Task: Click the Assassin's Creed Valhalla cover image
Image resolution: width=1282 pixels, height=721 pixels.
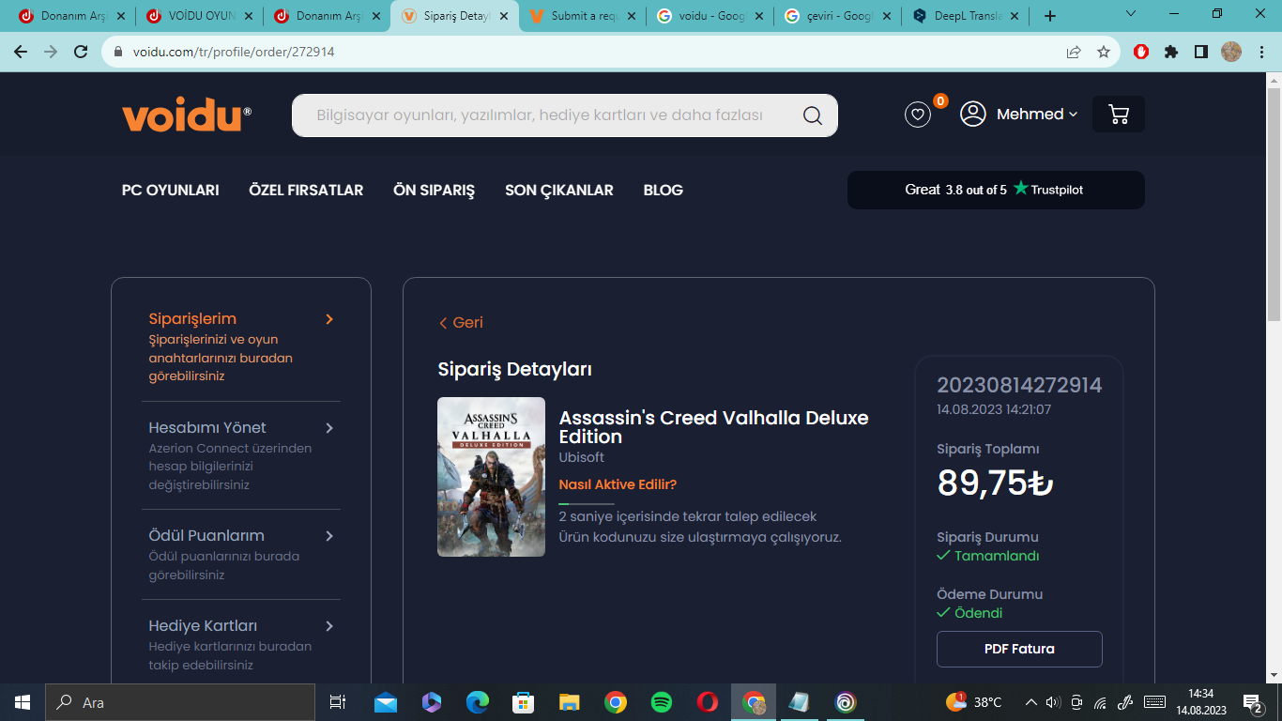Action: pos(491,477)
